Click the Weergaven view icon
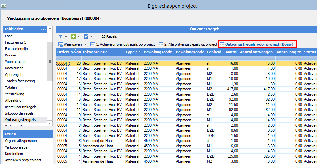This screenshot has width=317, height=164. [x=61, y=44]
